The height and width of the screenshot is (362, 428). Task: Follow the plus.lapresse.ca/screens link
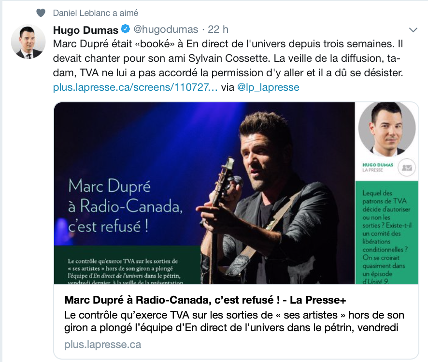(135, 87)
